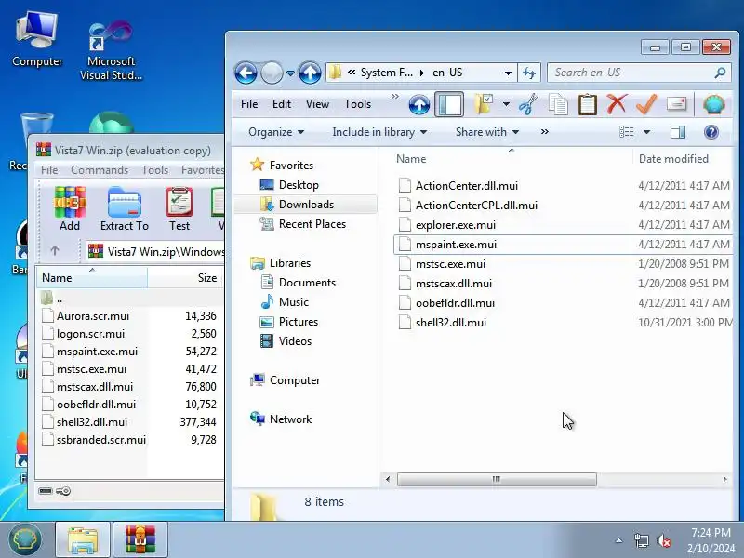Click the blue Up arrow in Classic Shell toolbar
Image resolution: width=744 pixels, height=558 pixels.
(419, 104)
